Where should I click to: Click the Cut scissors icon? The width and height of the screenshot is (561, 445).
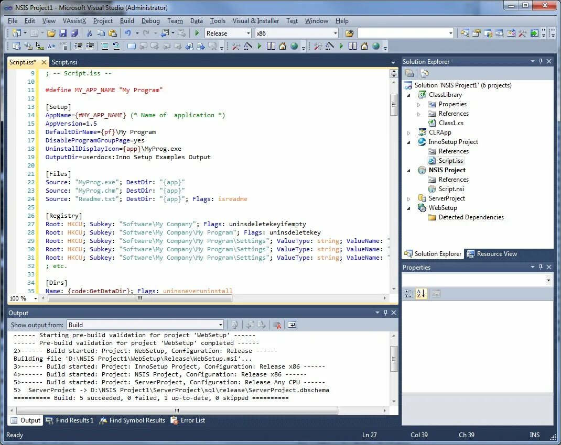tap(90, 33)
